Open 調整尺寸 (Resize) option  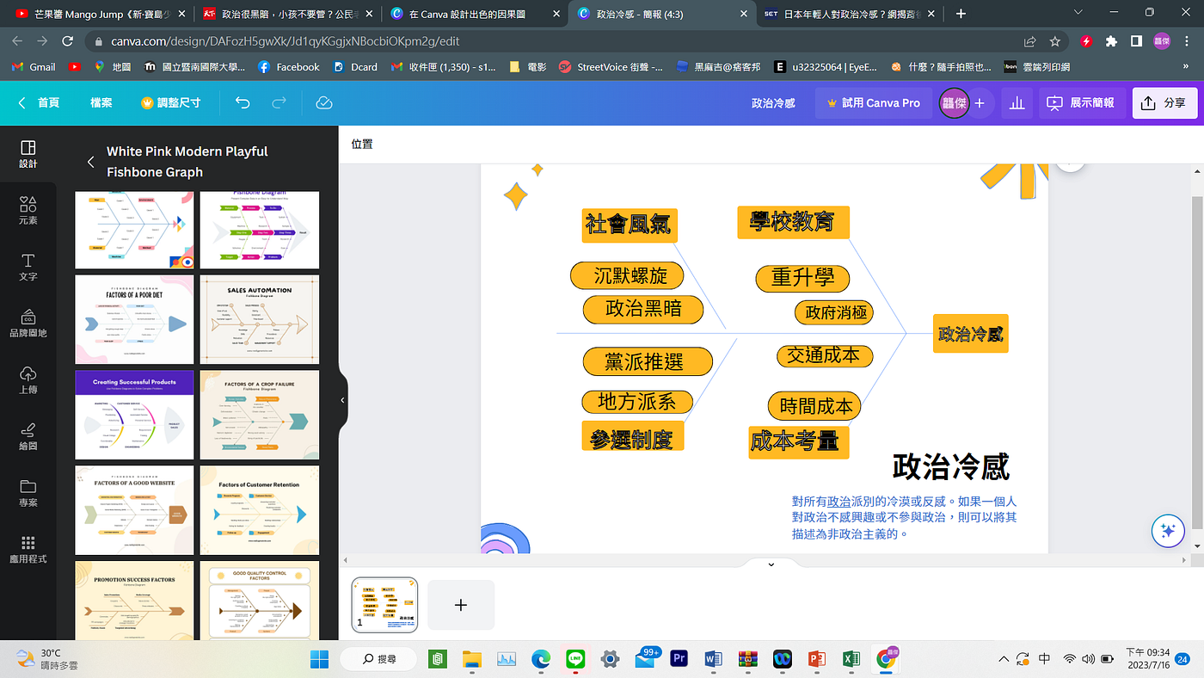point(170,102)
